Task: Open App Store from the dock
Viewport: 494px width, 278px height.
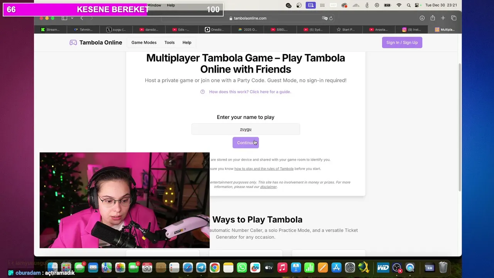Action: (337, 267)
